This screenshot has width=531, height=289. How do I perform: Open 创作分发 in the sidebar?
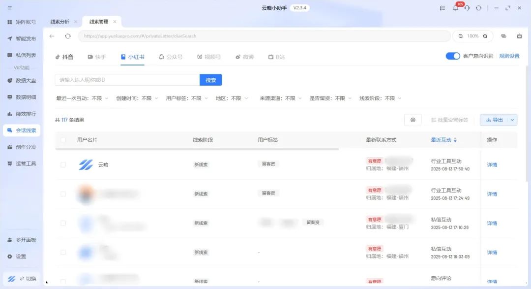coord(22,147)
